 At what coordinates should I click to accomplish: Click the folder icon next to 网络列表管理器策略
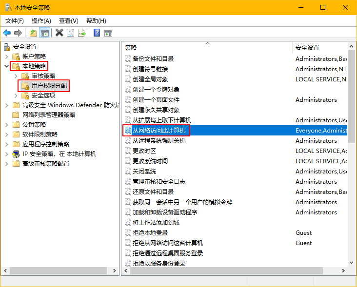click(x=16, y=115)
